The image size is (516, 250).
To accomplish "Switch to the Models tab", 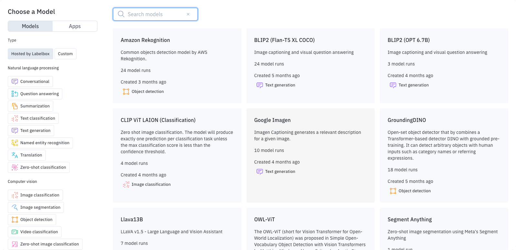I will coord(30,26).
